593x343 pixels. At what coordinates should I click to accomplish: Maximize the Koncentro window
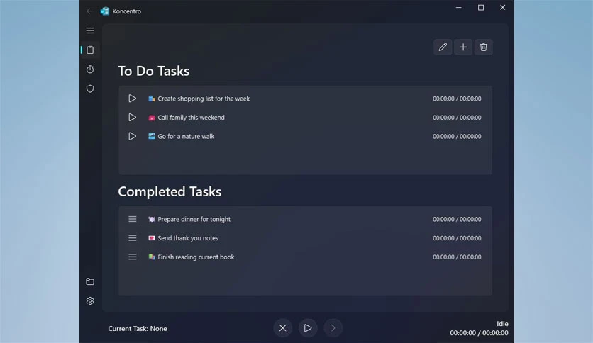click(x=481, y=8)
